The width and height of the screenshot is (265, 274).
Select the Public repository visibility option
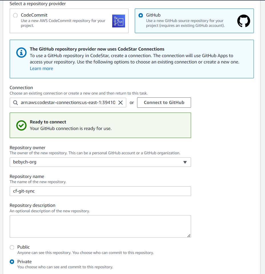point(12,247)
